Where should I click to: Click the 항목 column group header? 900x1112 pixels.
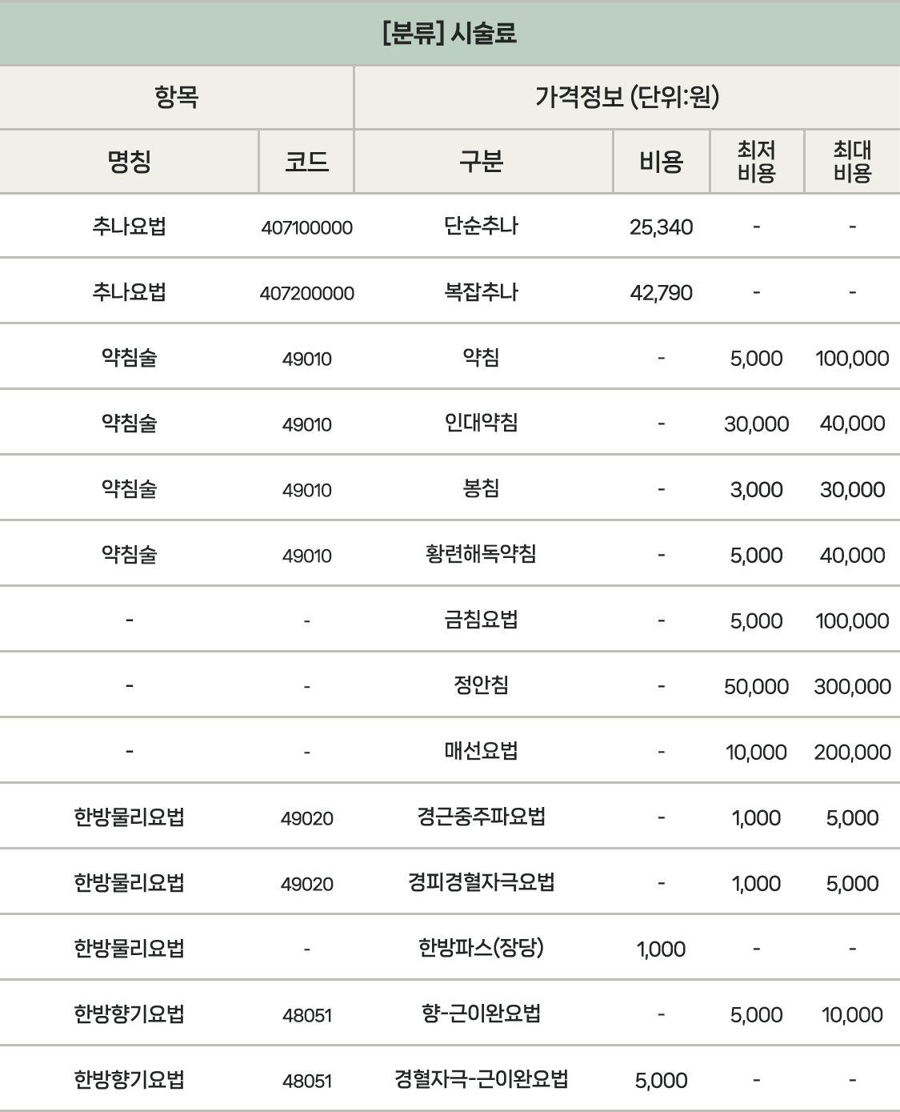[176, 98]
